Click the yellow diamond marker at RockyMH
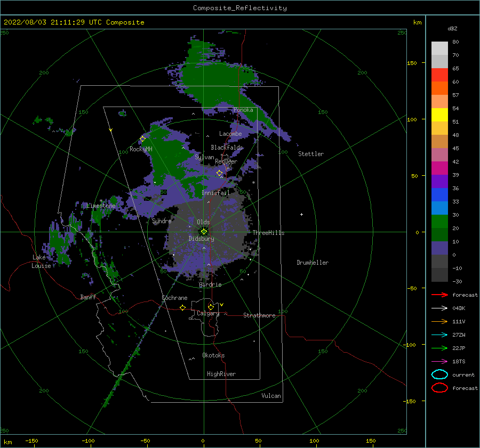The height and width of the screenshot is (448, 480). point(142,139)
